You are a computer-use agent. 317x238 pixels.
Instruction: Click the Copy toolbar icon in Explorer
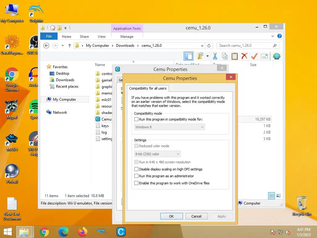pyautogui.click(x=225, y=56)
